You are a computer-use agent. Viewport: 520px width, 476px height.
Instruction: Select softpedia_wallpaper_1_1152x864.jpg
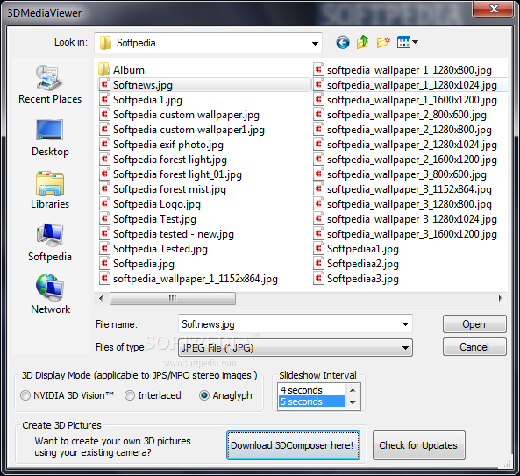196,279
